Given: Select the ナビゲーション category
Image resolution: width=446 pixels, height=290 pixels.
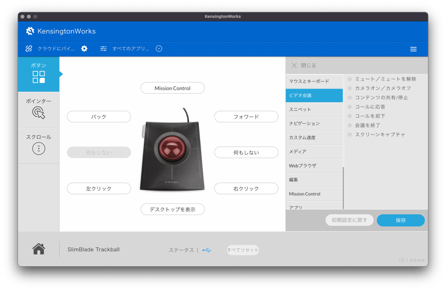Looking at the screenshot, I should click(314, 124).
